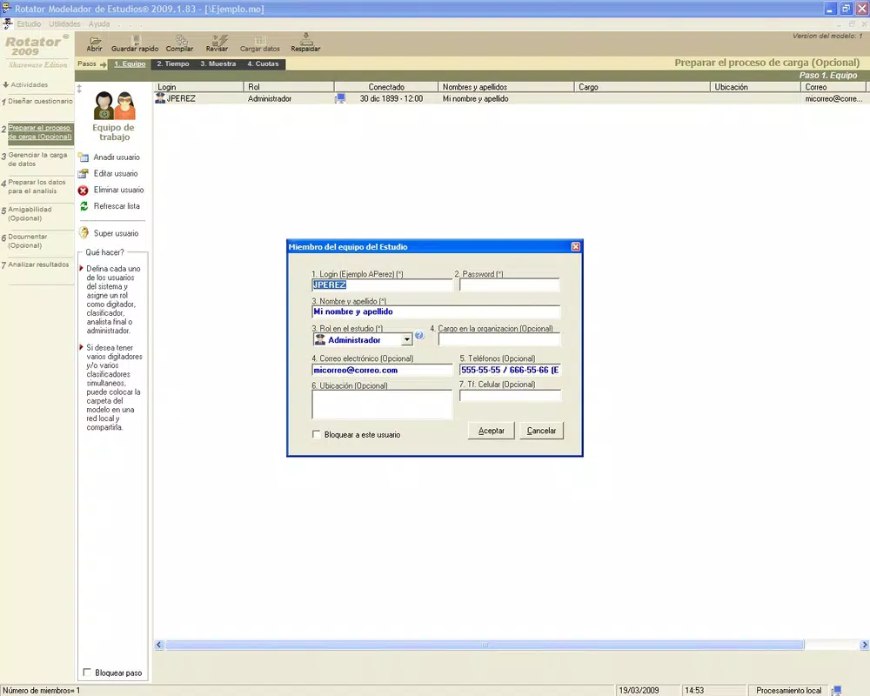Switch to the 2. Tiempo step tab
This screenshot has height=696, width=870.
click(172, 64)
